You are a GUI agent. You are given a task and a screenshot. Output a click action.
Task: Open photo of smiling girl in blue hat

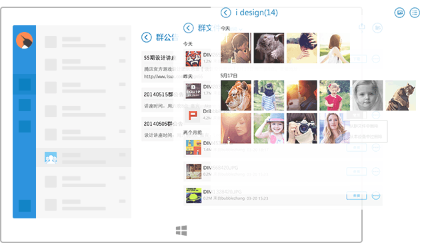coord(269,128)
